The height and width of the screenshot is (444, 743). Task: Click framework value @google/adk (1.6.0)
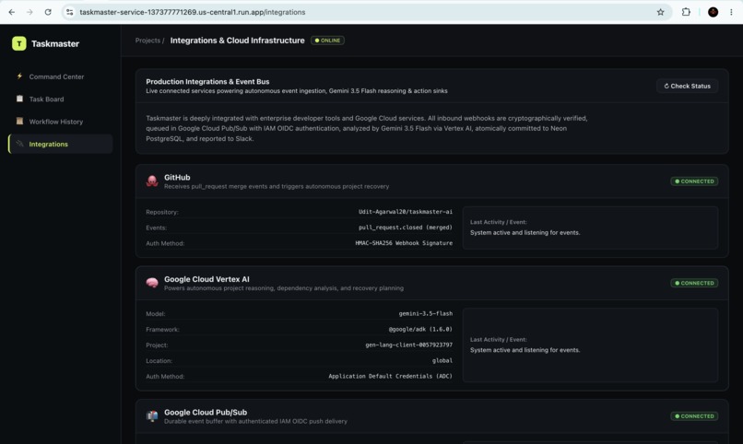point(420,329)
